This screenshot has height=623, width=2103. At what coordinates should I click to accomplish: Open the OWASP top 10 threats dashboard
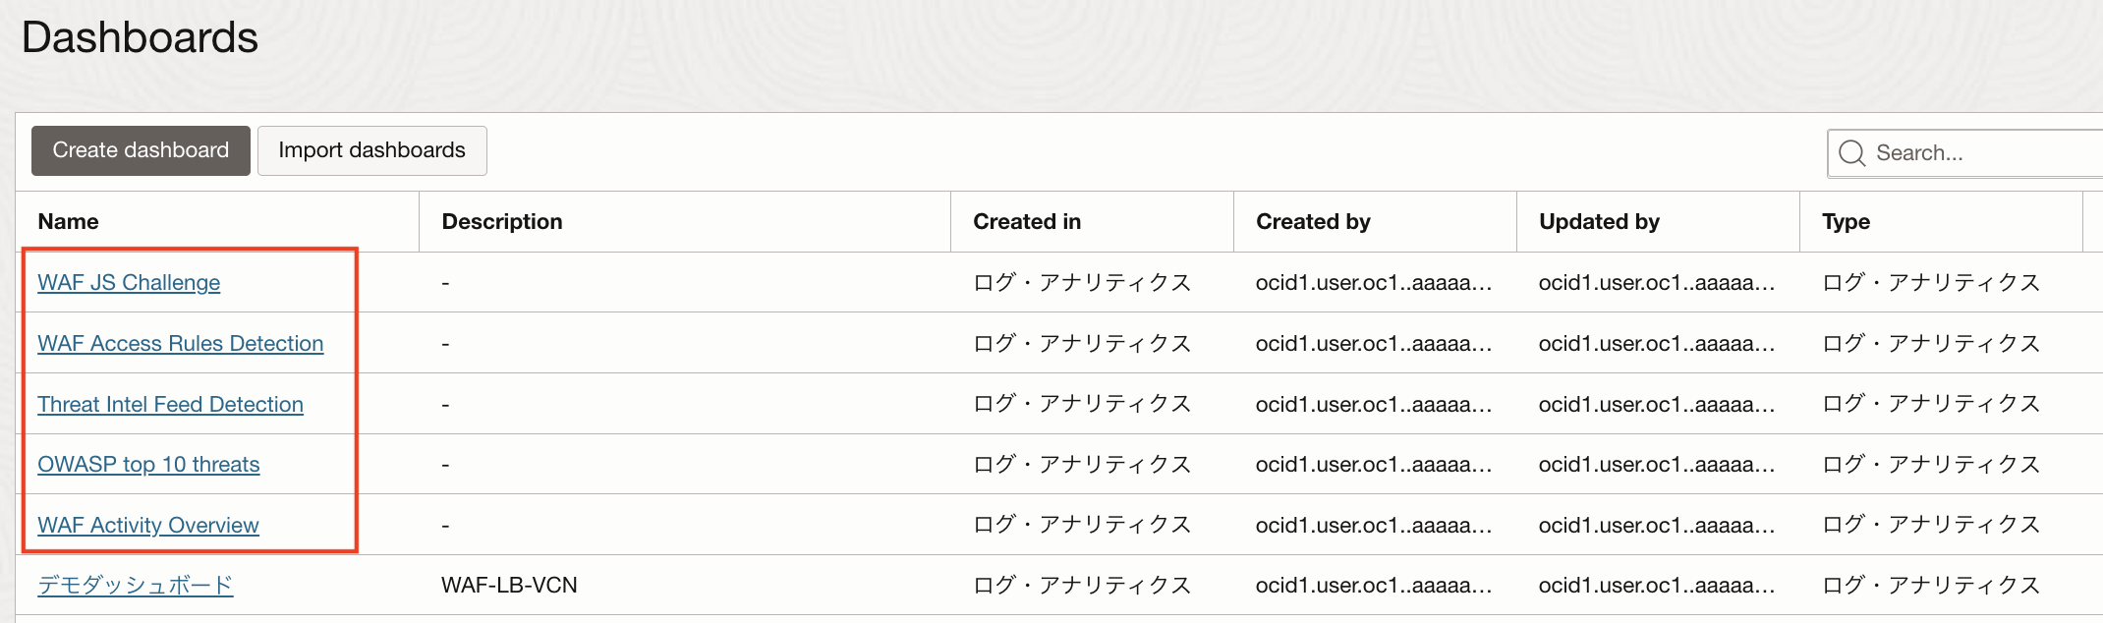point(148,465)
